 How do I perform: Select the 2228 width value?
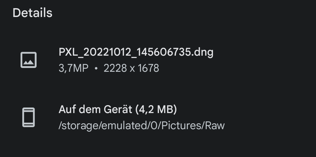coord(115,68)
